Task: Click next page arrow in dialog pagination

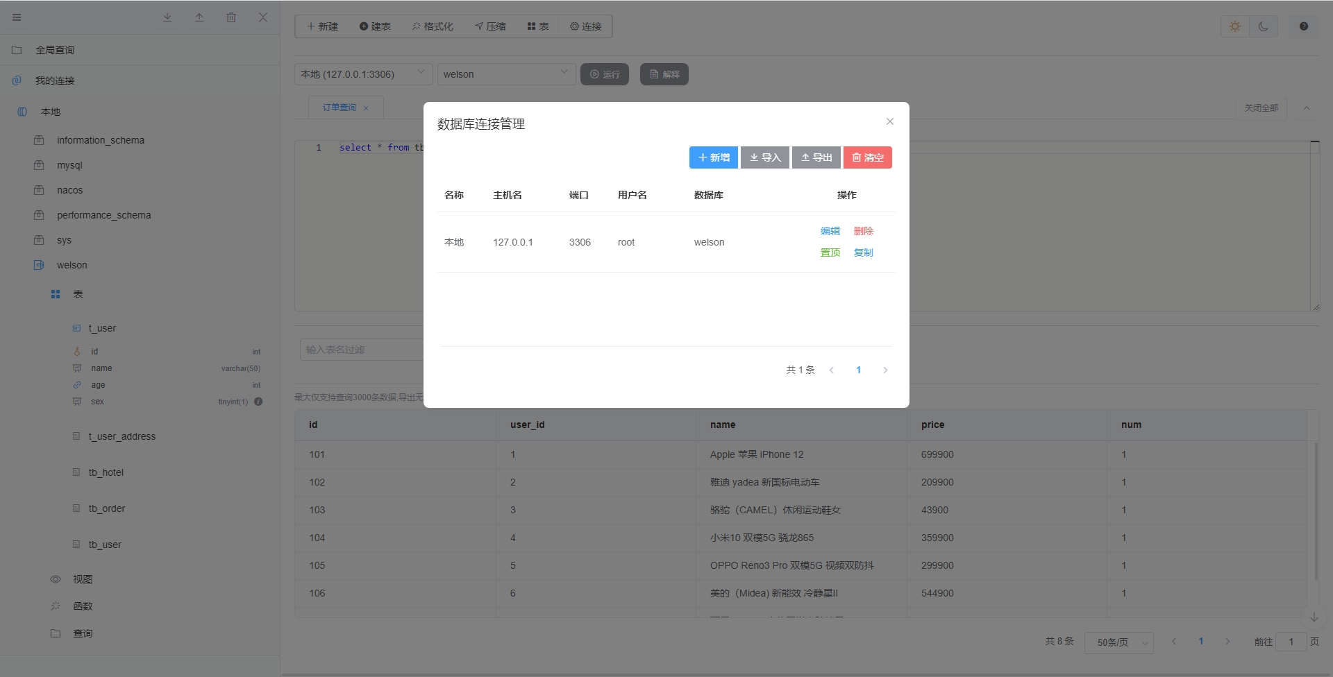Action: click(885, 370)
